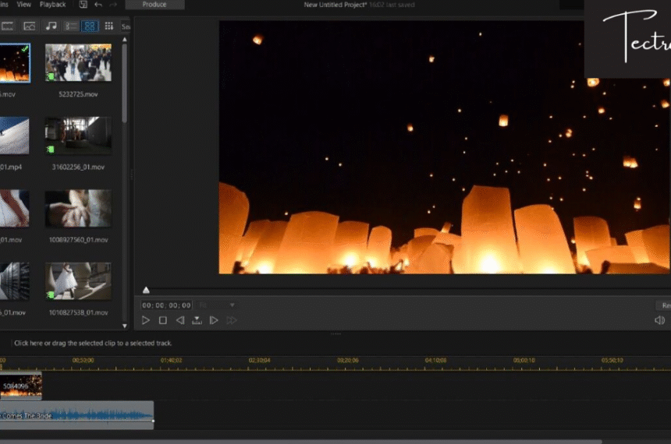Show video files in media library

pyautogui.click(x=7, y=26)
